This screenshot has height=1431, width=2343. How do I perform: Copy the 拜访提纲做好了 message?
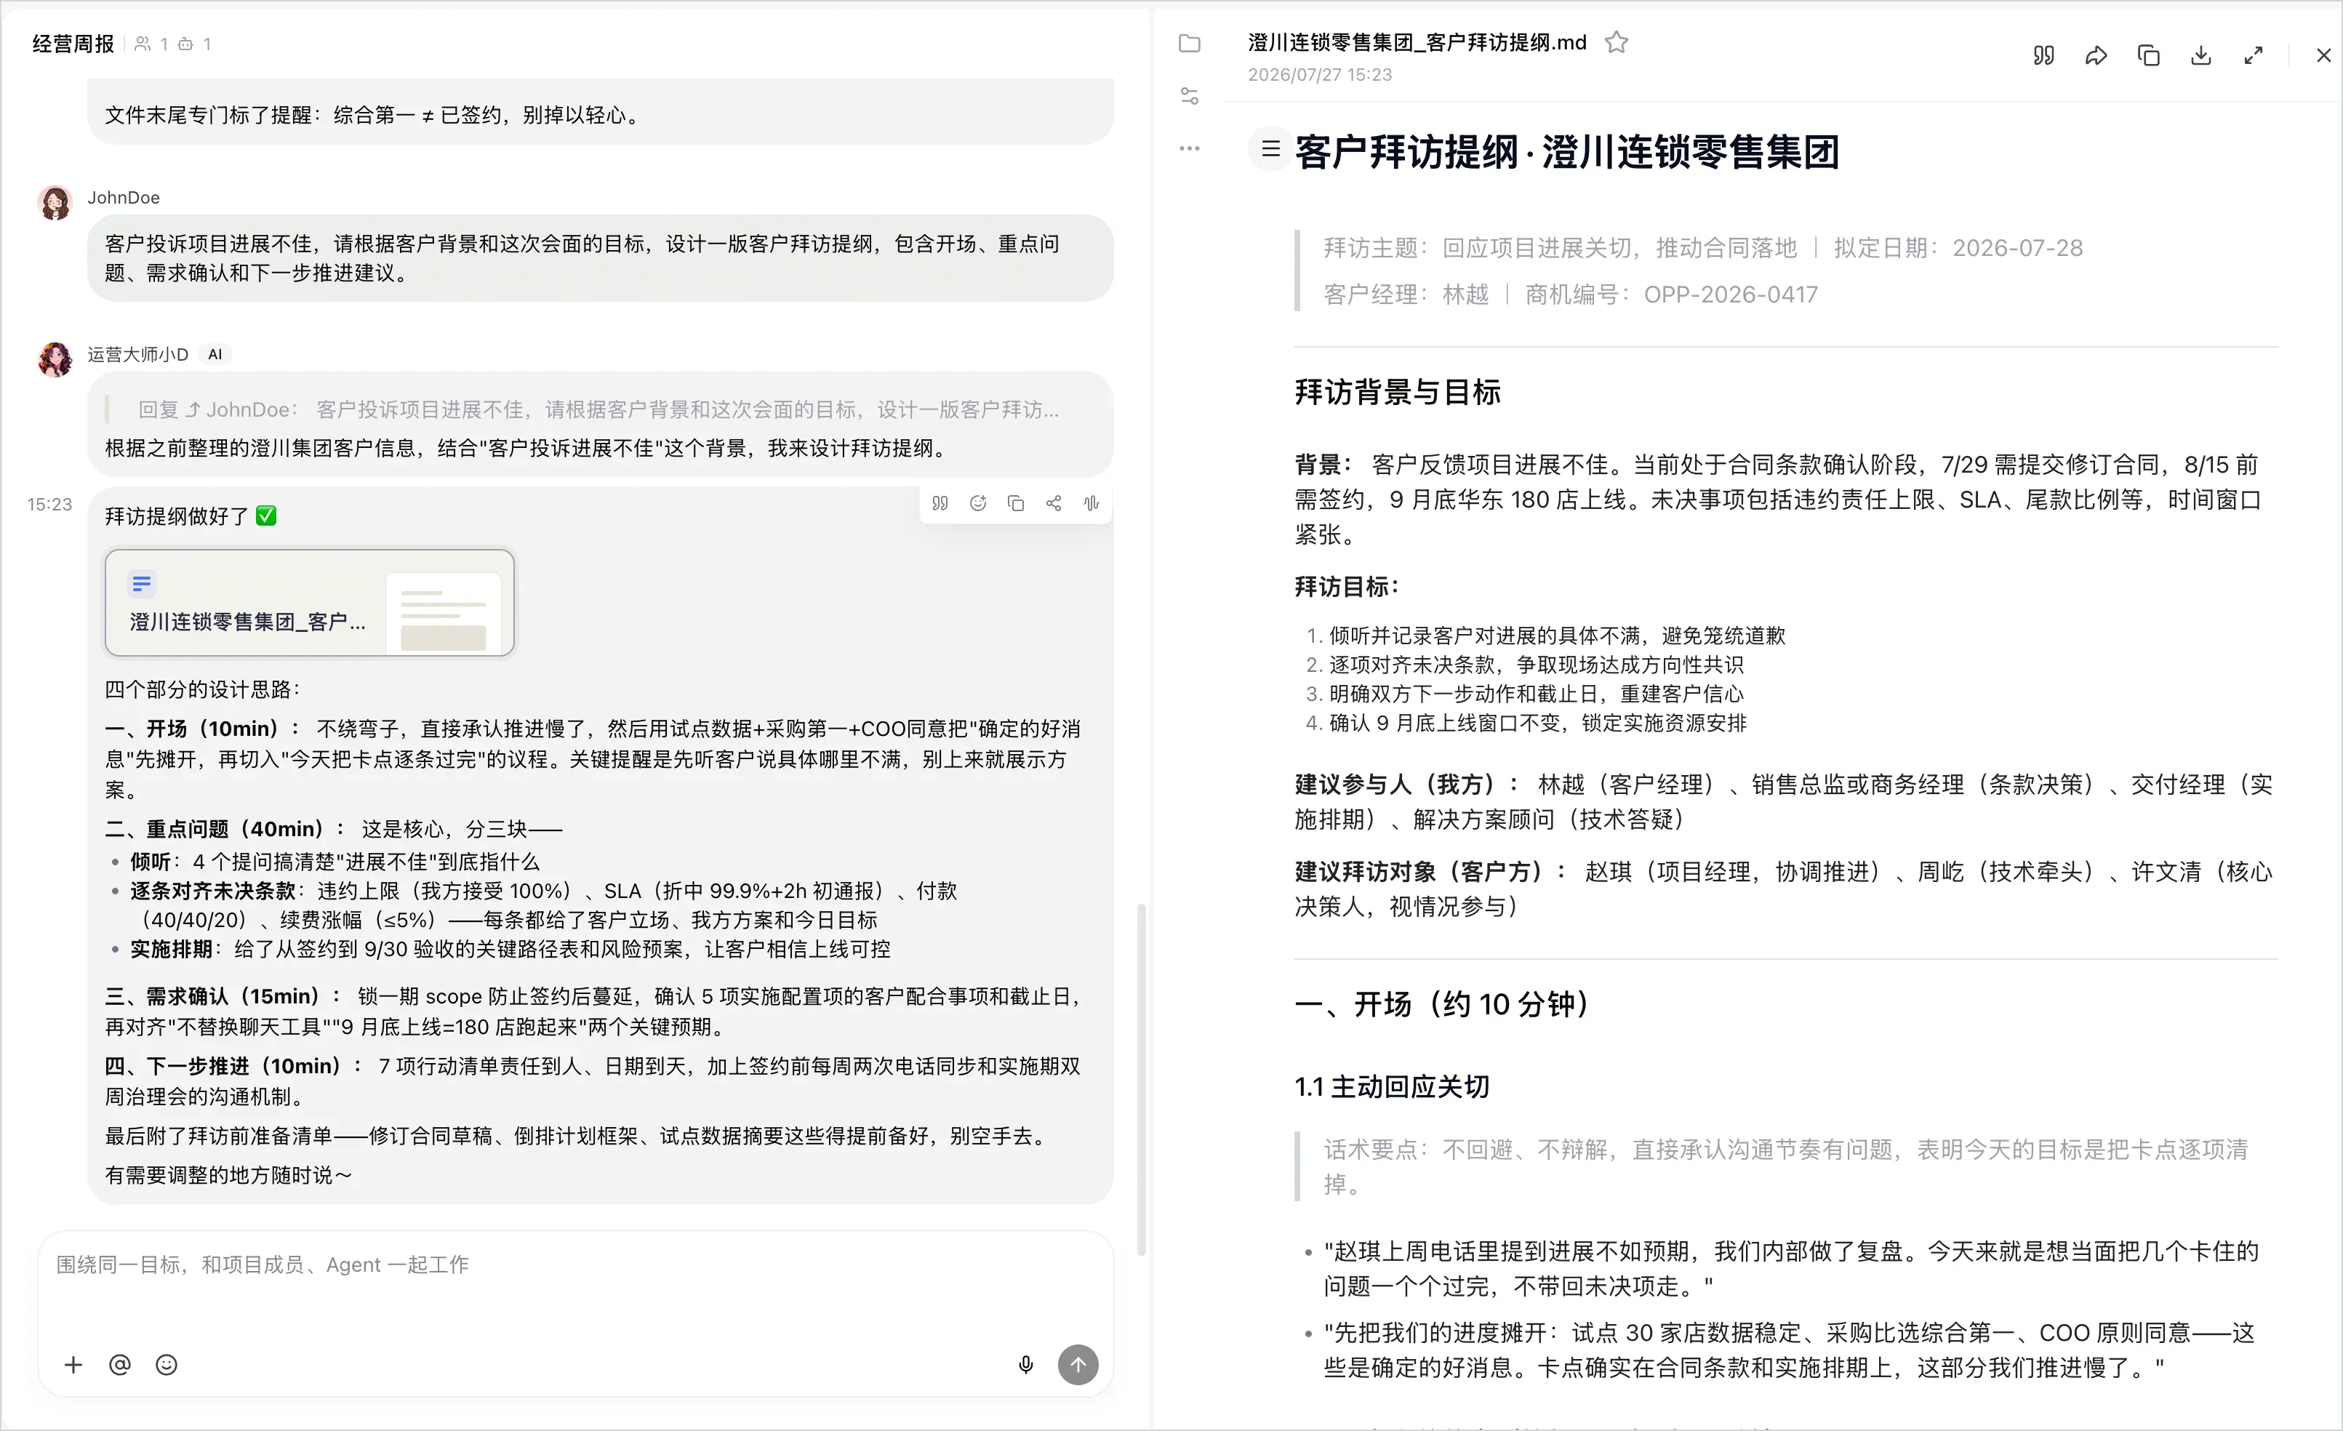1016,503
